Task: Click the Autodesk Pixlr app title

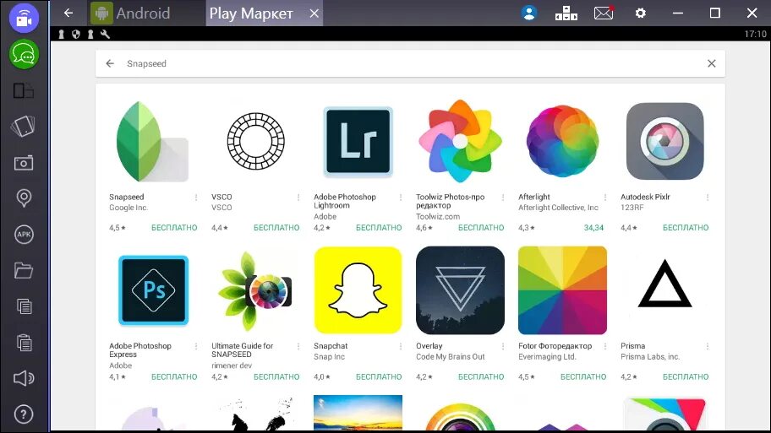Action: click(645, 197)
